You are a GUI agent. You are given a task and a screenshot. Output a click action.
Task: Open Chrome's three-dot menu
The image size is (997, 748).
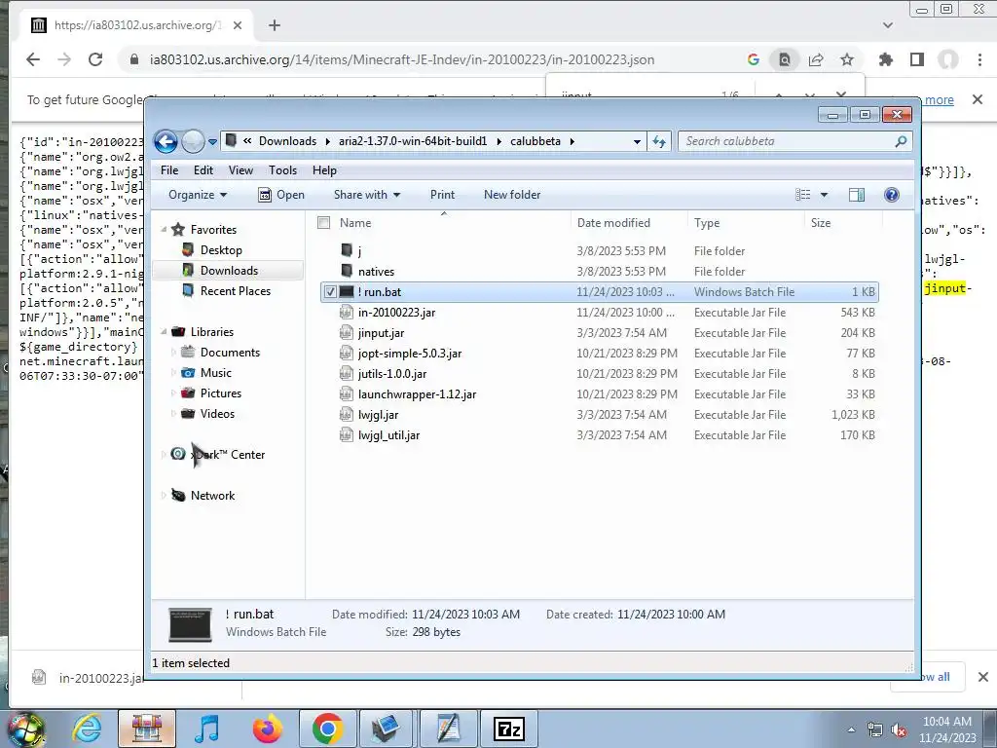pyautogui.click(x=979, y=59)
